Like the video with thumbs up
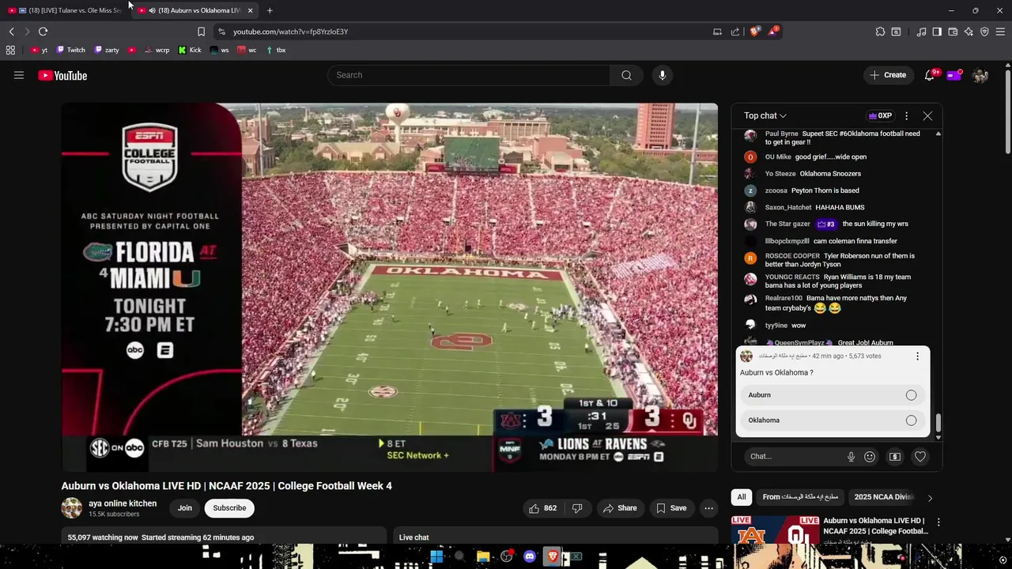This screenshot has height=569, width=1012. click(x=542, y=508)
